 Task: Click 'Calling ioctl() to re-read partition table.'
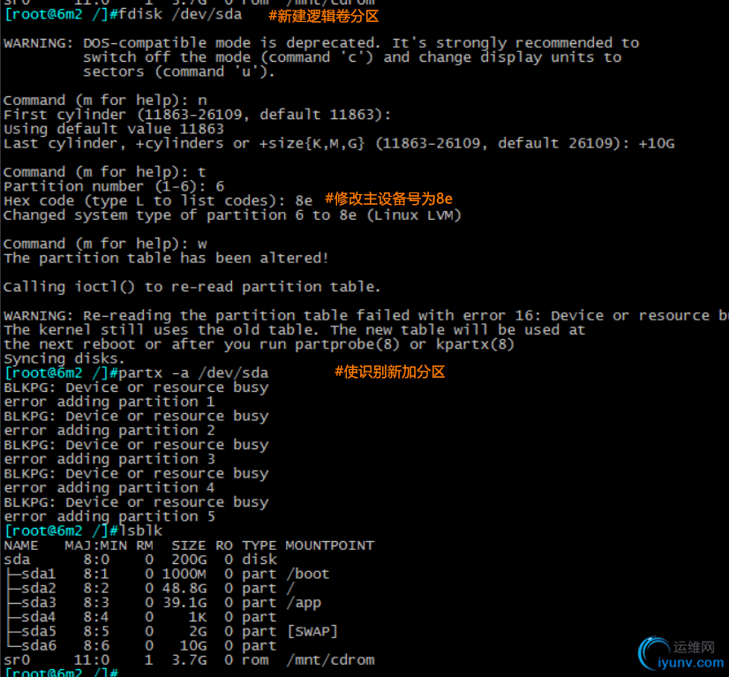point(192,287)
